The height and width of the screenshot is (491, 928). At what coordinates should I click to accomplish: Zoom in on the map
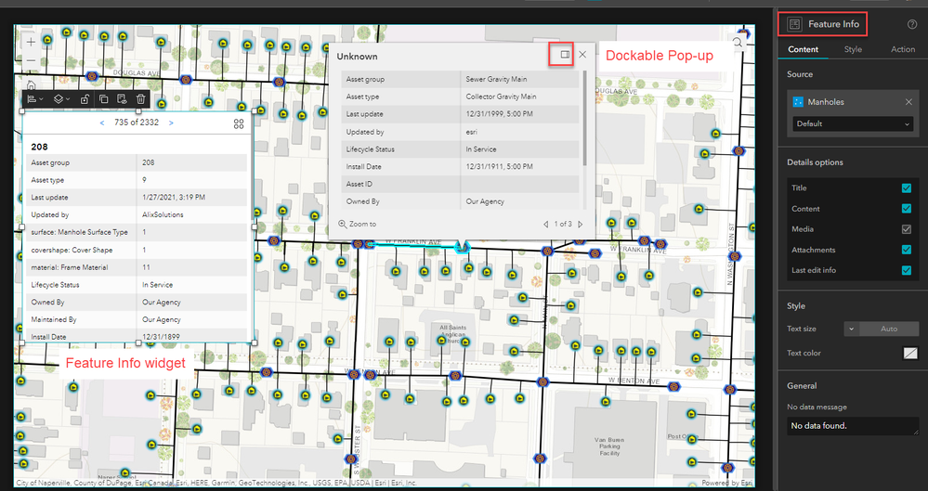31,42
